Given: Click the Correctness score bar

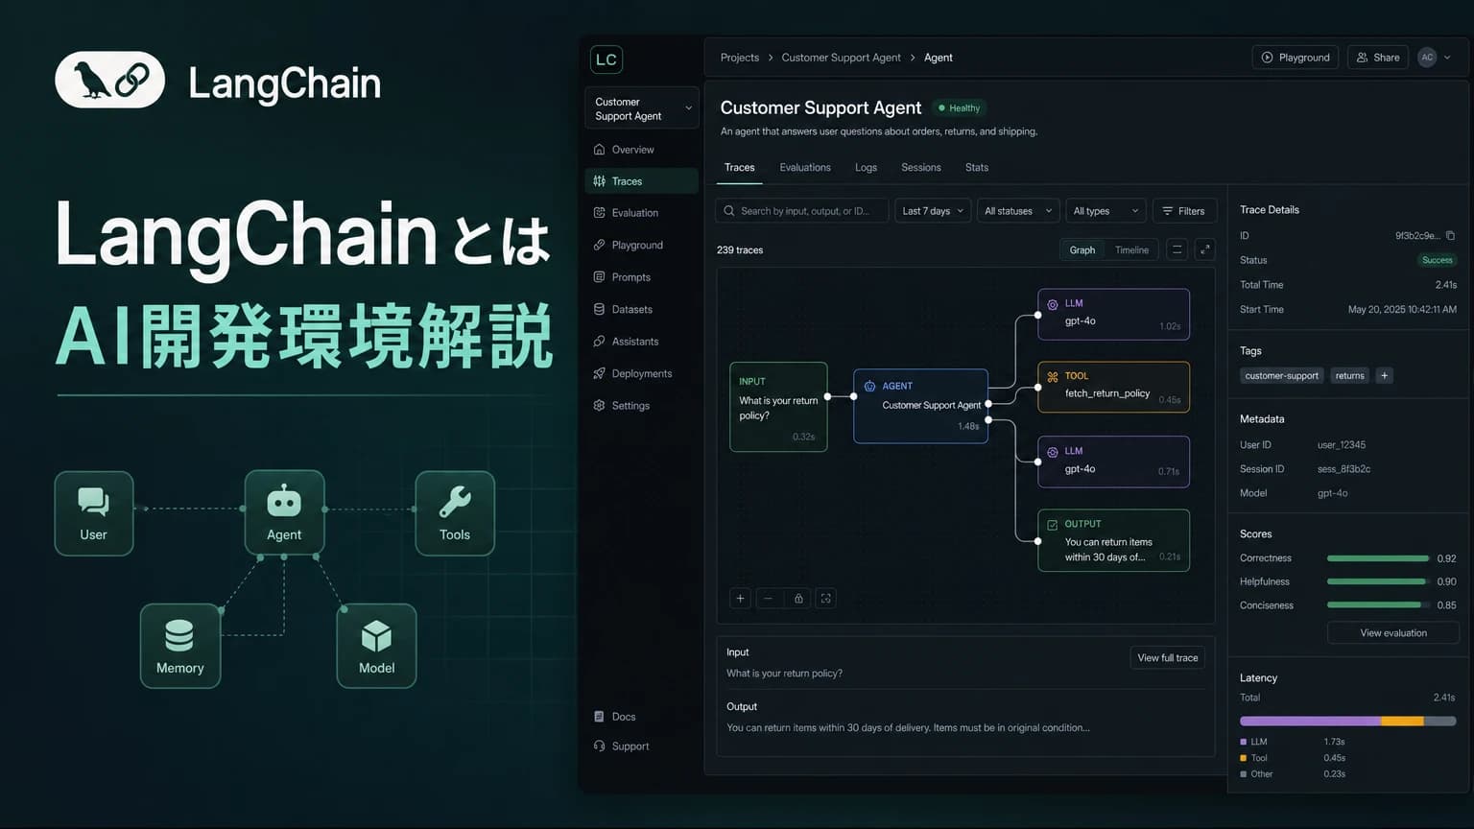Looking at the screenshot, I should click(x=1378, y=558).
